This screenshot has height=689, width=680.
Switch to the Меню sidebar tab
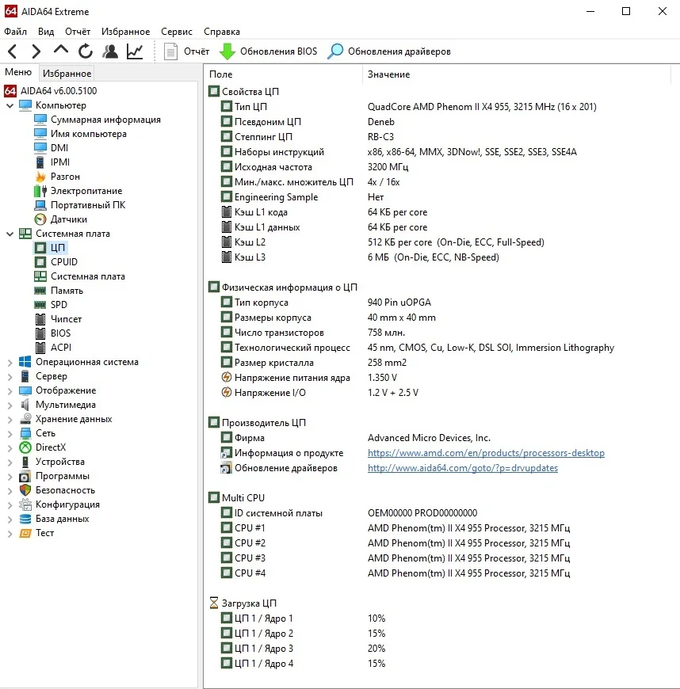click(x=18, y=72)
